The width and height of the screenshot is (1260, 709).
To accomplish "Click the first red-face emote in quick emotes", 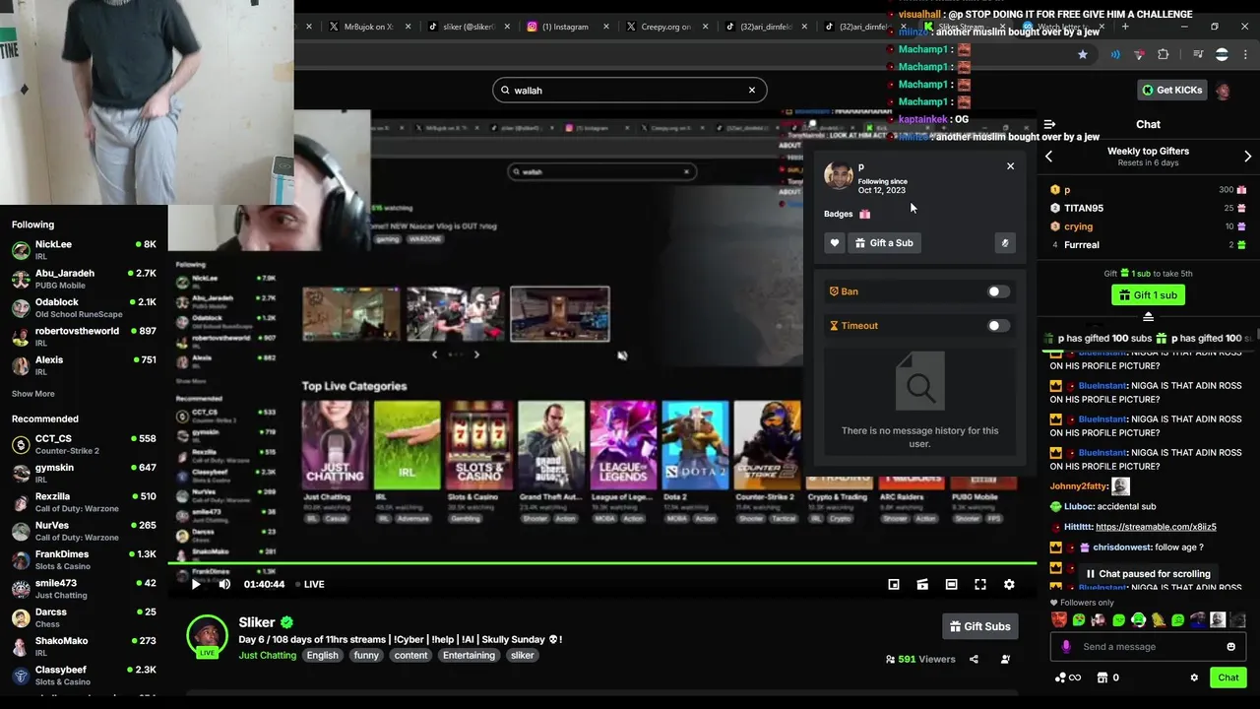I will [1059, 620].
